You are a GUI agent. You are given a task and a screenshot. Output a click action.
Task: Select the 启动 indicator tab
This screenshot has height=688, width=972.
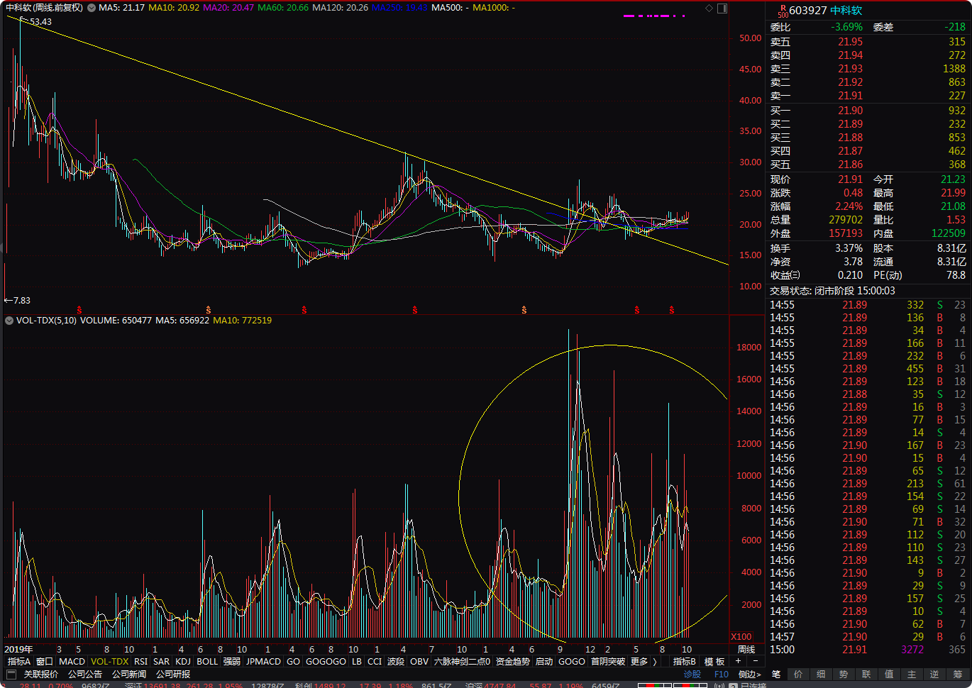point(544,661)
